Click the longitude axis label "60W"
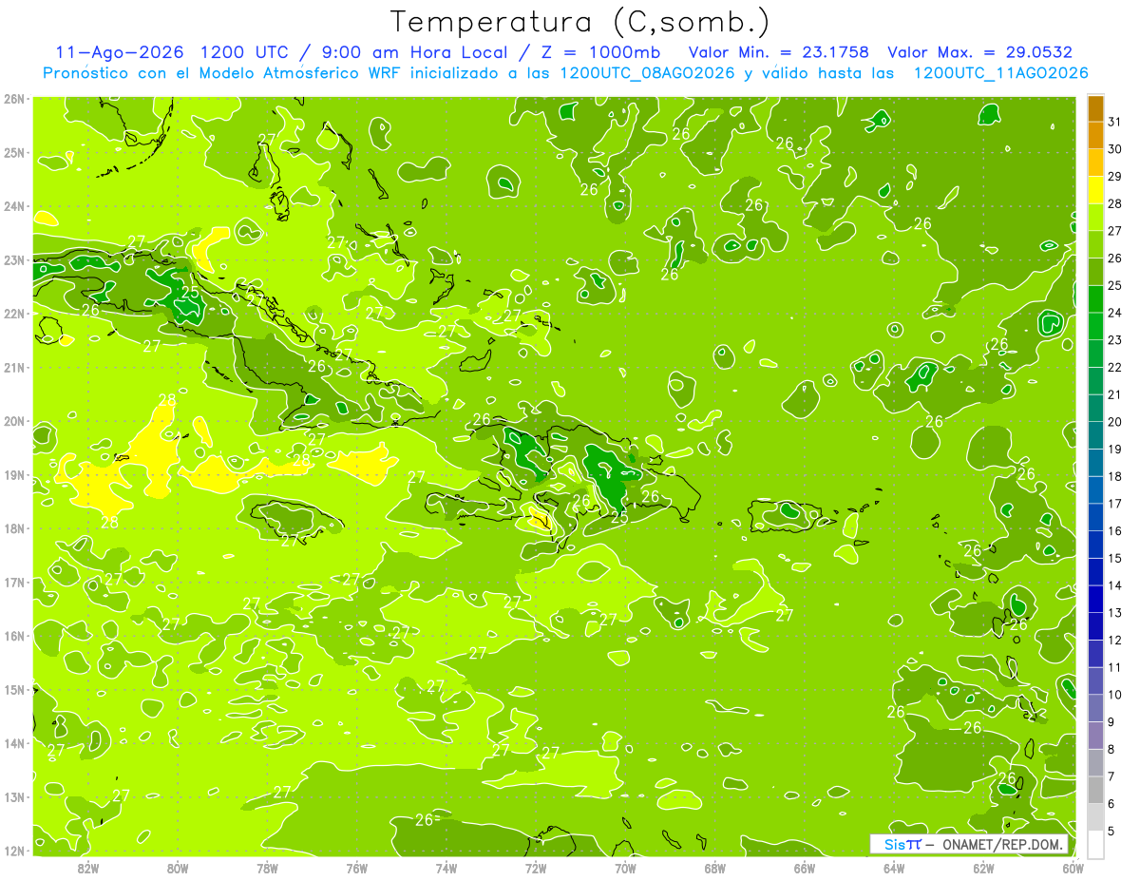The width and height of the screenshot is (1140, 881). point(1073,868)
